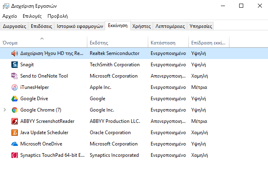268x175 pixels.
Task: Click Χαμηλή impact in Java Update row
Action: pos(199,133)
